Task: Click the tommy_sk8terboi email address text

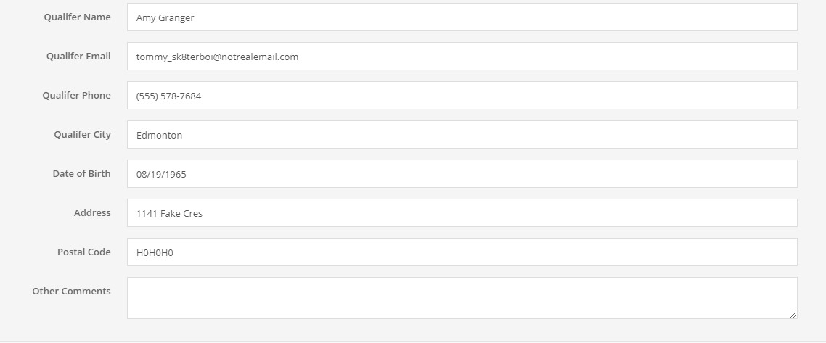Action: click(217, 57)
